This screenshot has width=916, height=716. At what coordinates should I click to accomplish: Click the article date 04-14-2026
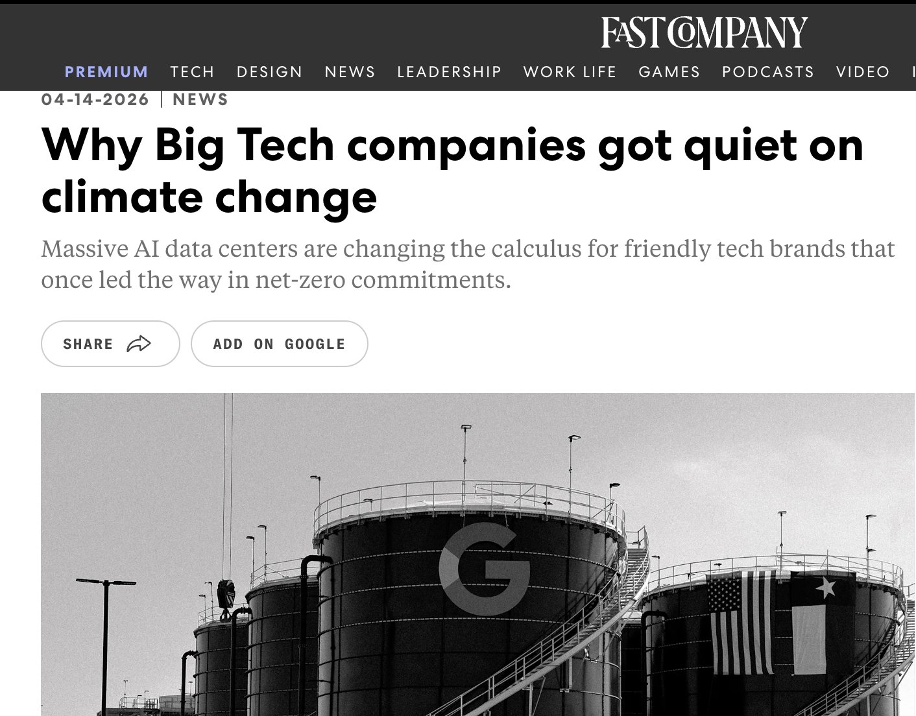[95, 100]
